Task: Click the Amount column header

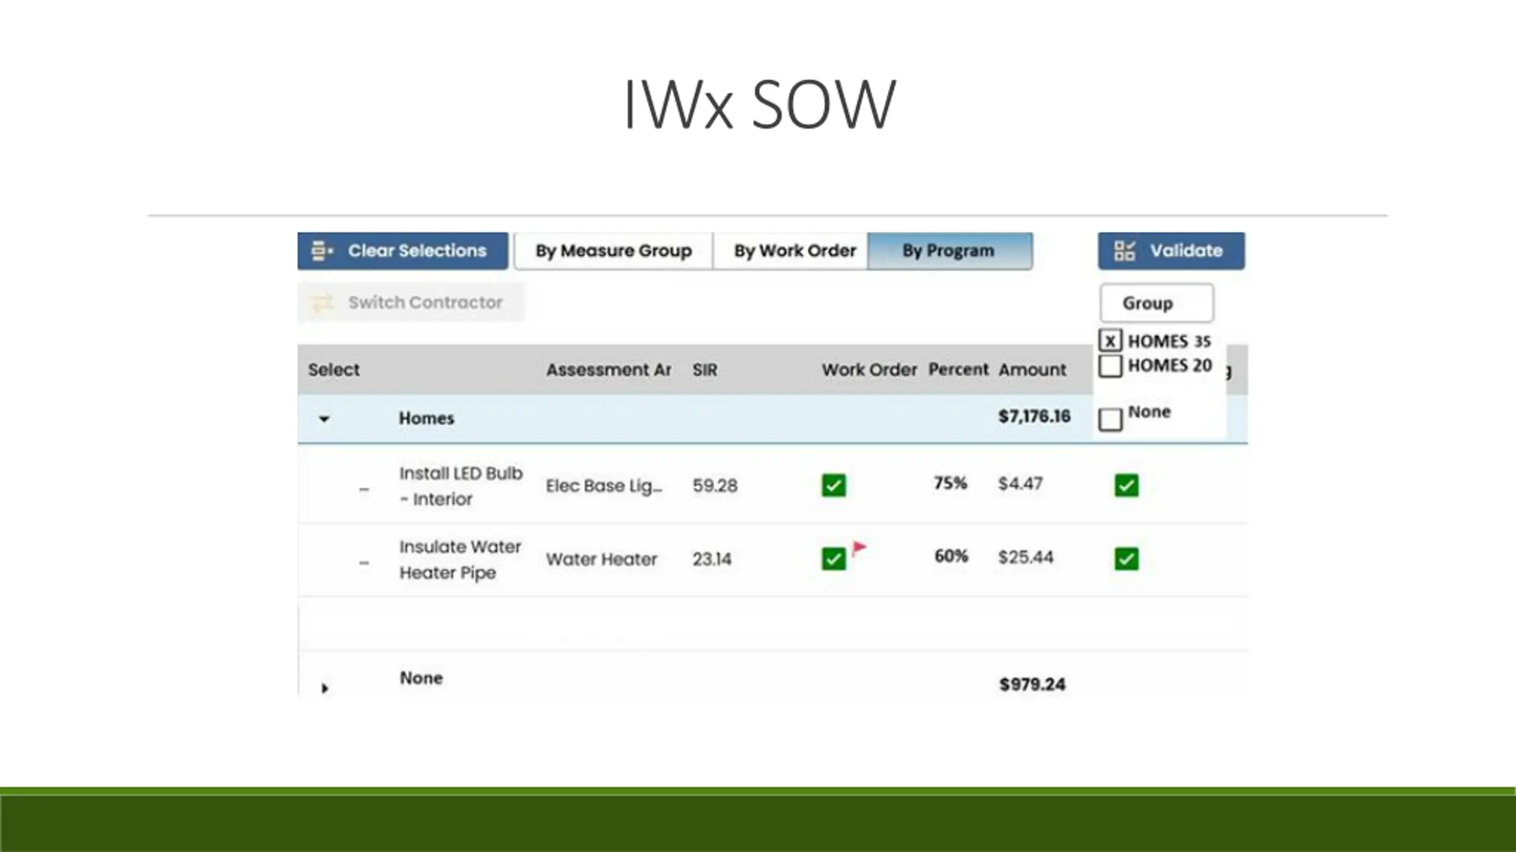Action: pyautogui.click(x=1032, y=370)
